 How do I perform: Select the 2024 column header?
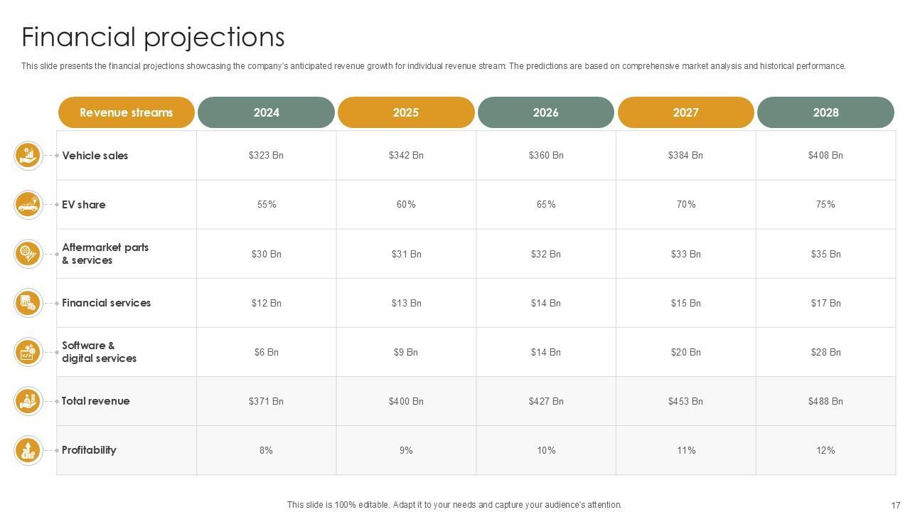point(266,112)
